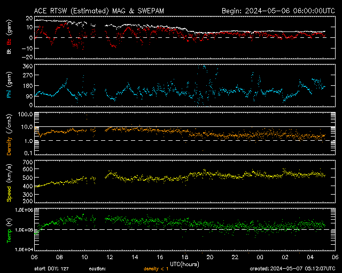The height and width of the screenshot is (273, 342).
Task: Click the 400 tick on Speed axis
Action: pyautogui.click(x=28, y=186)
